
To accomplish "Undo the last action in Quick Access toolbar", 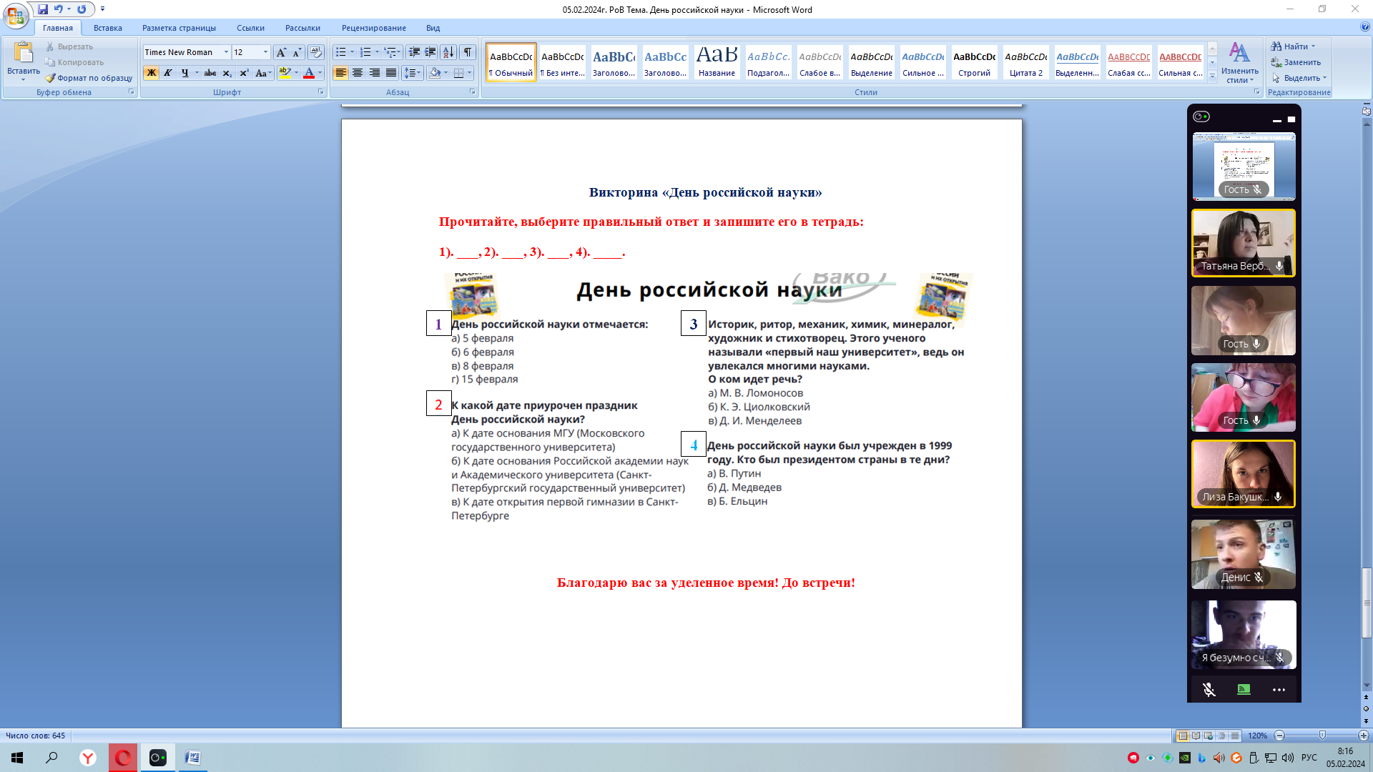I will tap(59, 9).
